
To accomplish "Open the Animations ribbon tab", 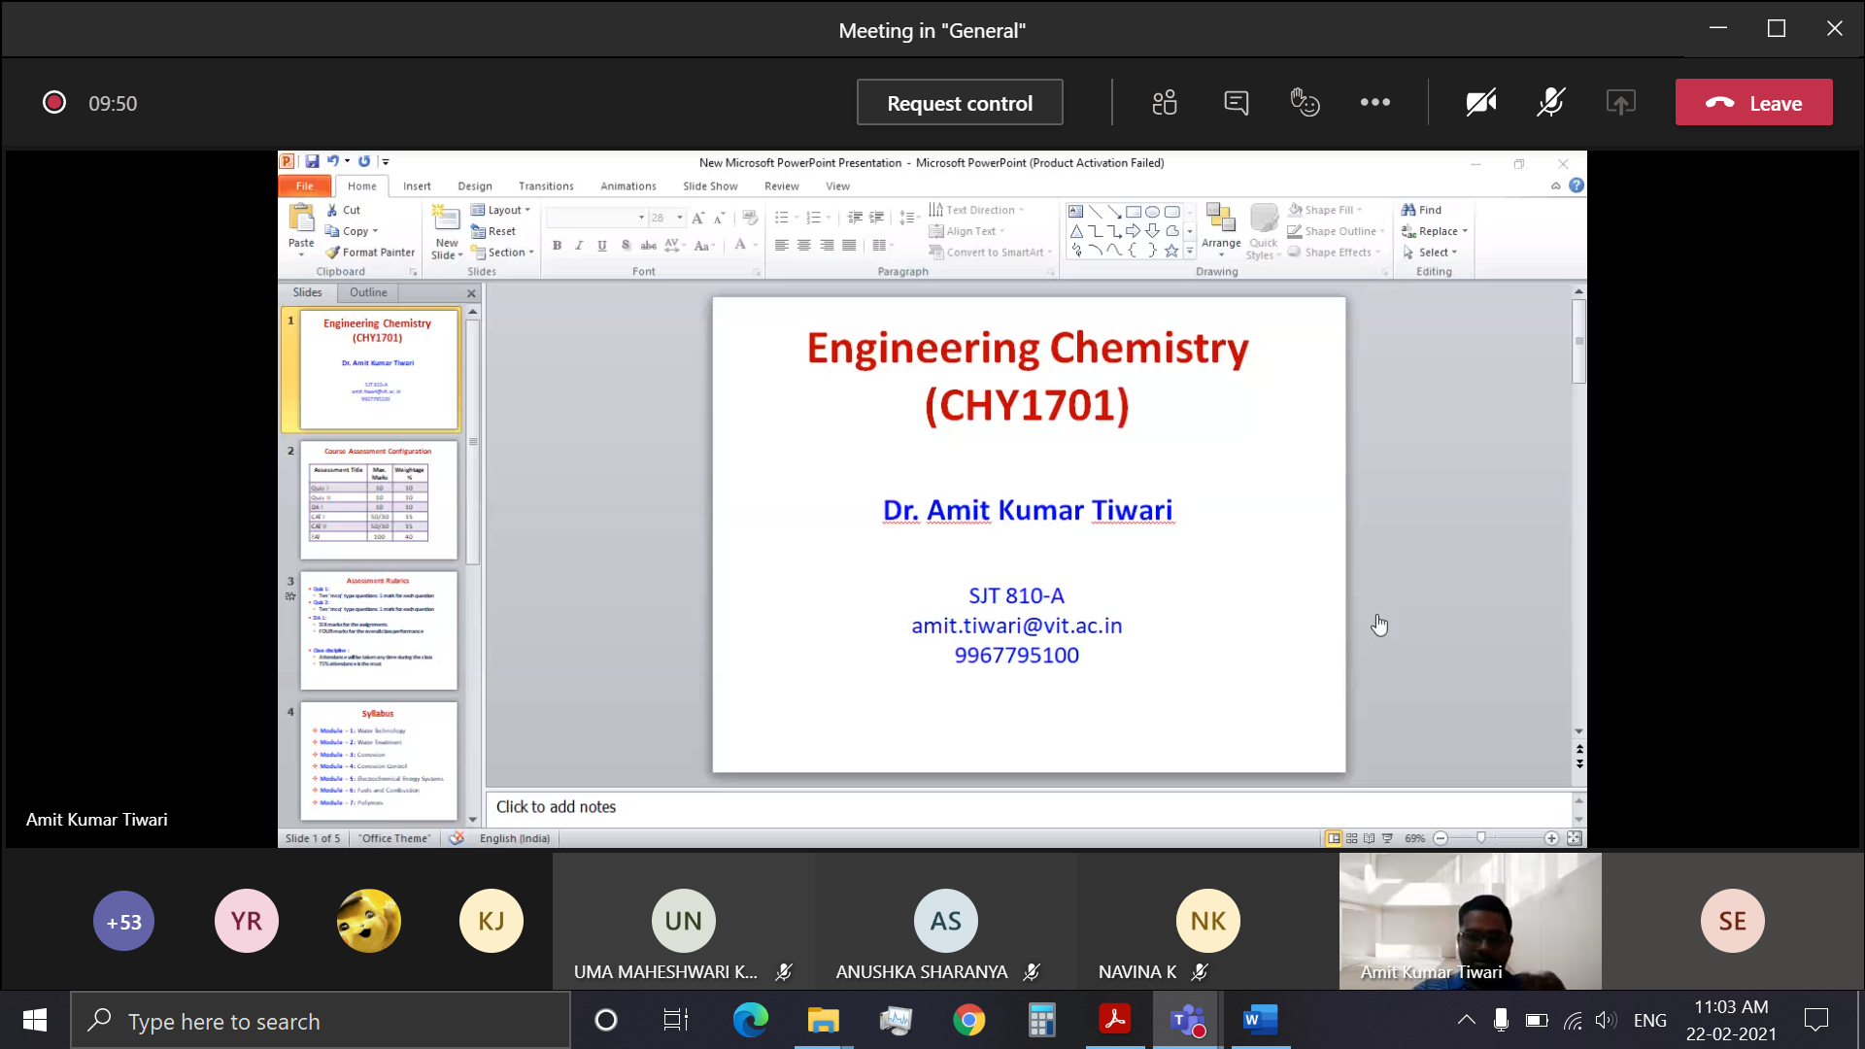I will click(628, 186).
